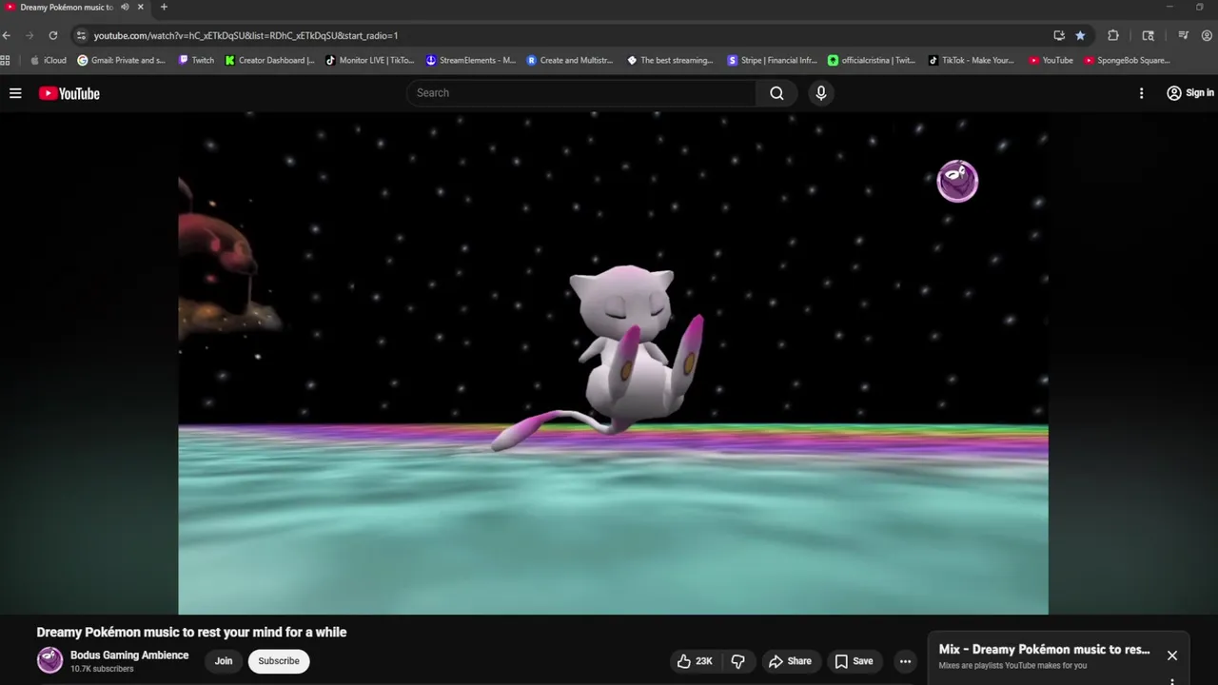This screenshot has width=1218, height=685.
Task: Go back with the browser back arrow
Action: tap(7, 35)
